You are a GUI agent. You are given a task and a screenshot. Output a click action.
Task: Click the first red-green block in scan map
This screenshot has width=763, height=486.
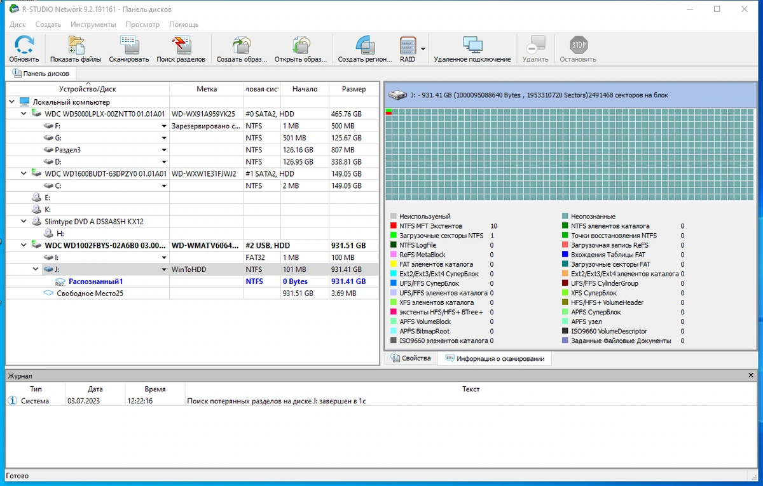[x=389, y=112]
